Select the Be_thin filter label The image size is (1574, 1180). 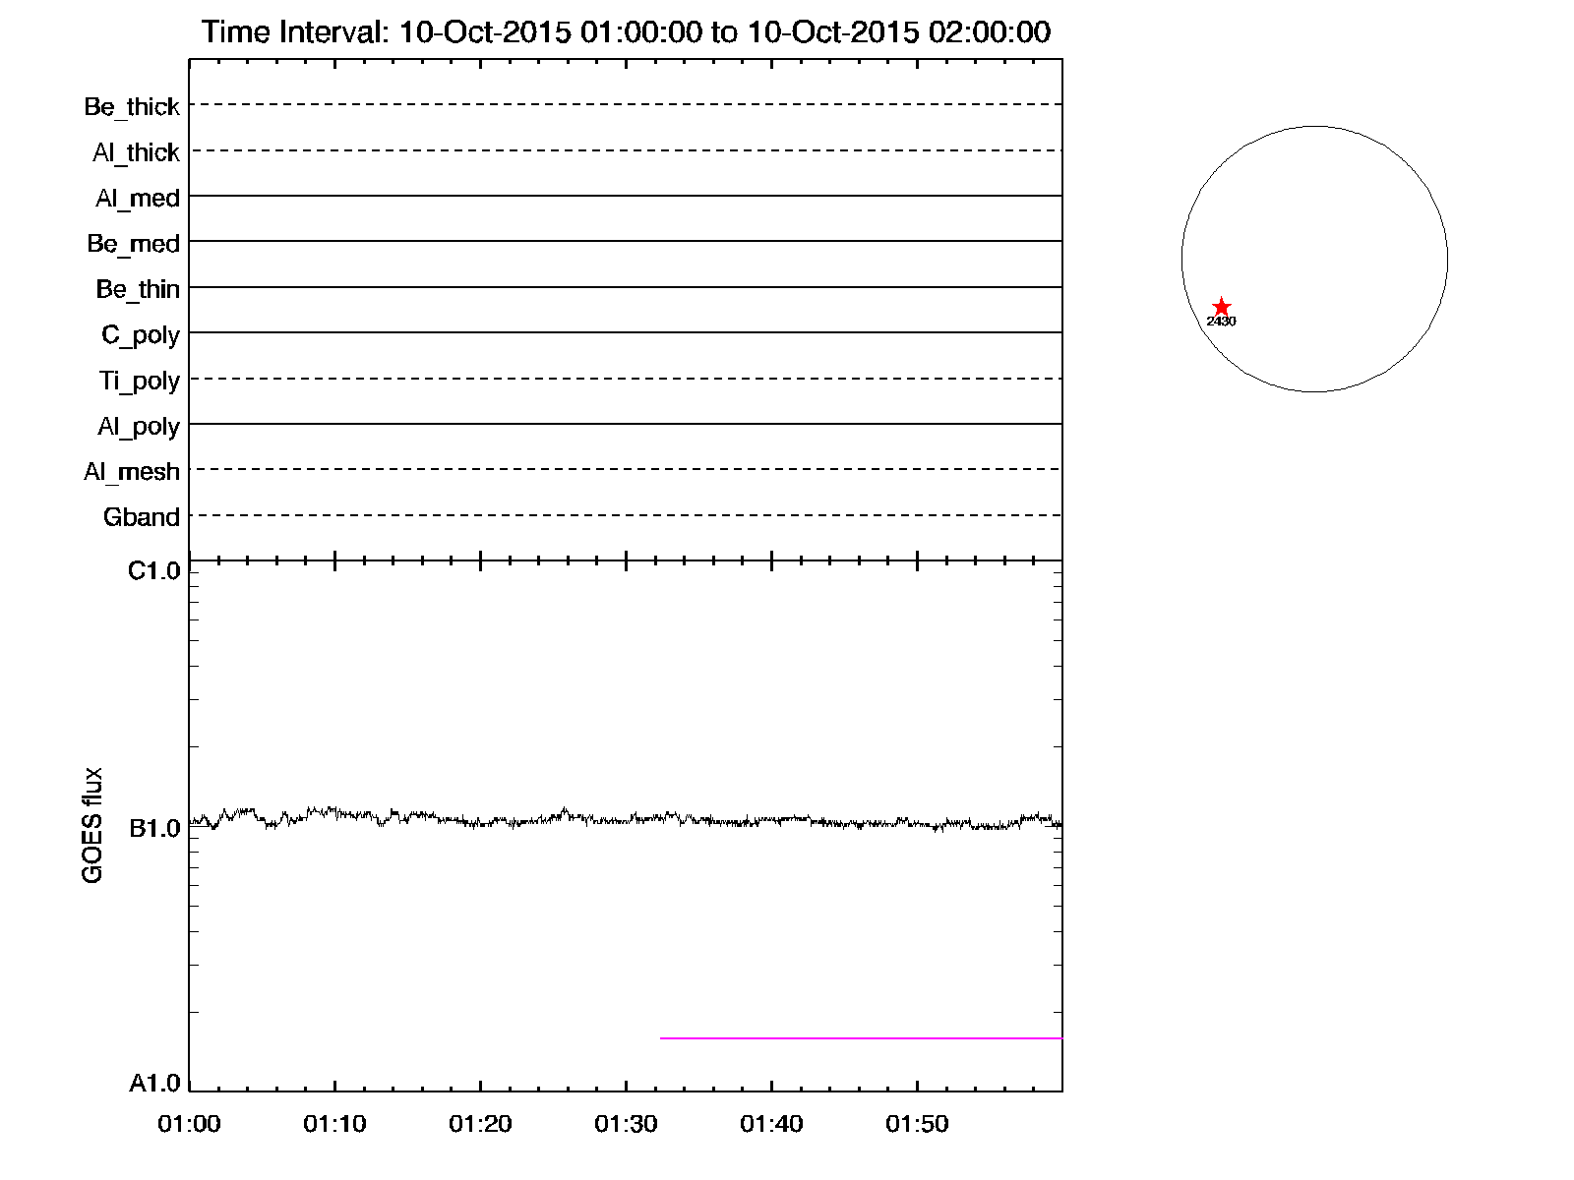pos(138,289)
